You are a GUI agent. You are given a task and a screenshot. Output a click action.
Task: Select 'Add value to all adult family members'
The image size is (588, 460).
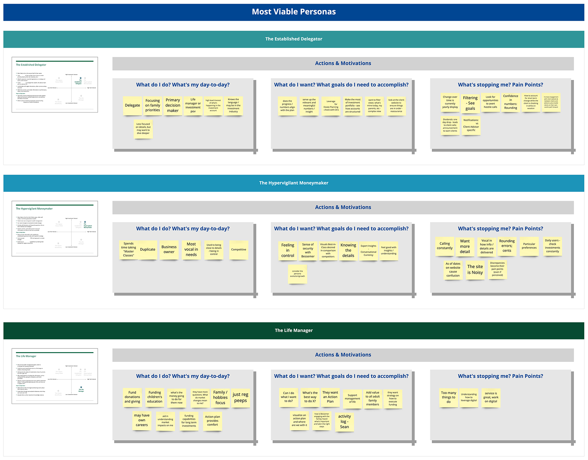372,399
